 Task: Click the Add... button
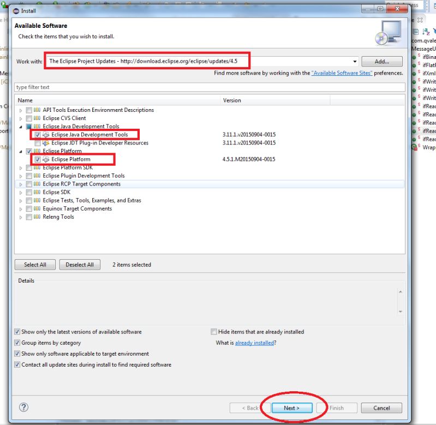click(x=382, y=62)
